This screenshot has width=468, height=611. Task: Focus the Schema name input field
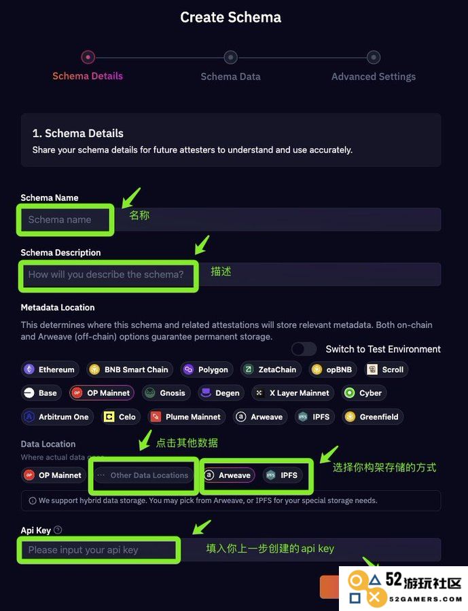pos(231,219)
